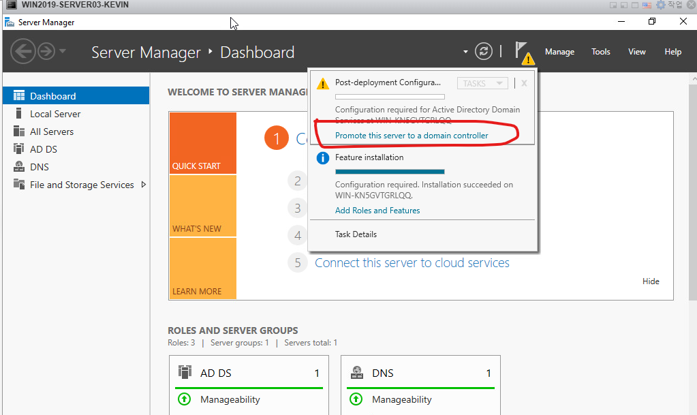
Task: Click the All Servers sidebar icon
Action: click(x=19, y=132)
